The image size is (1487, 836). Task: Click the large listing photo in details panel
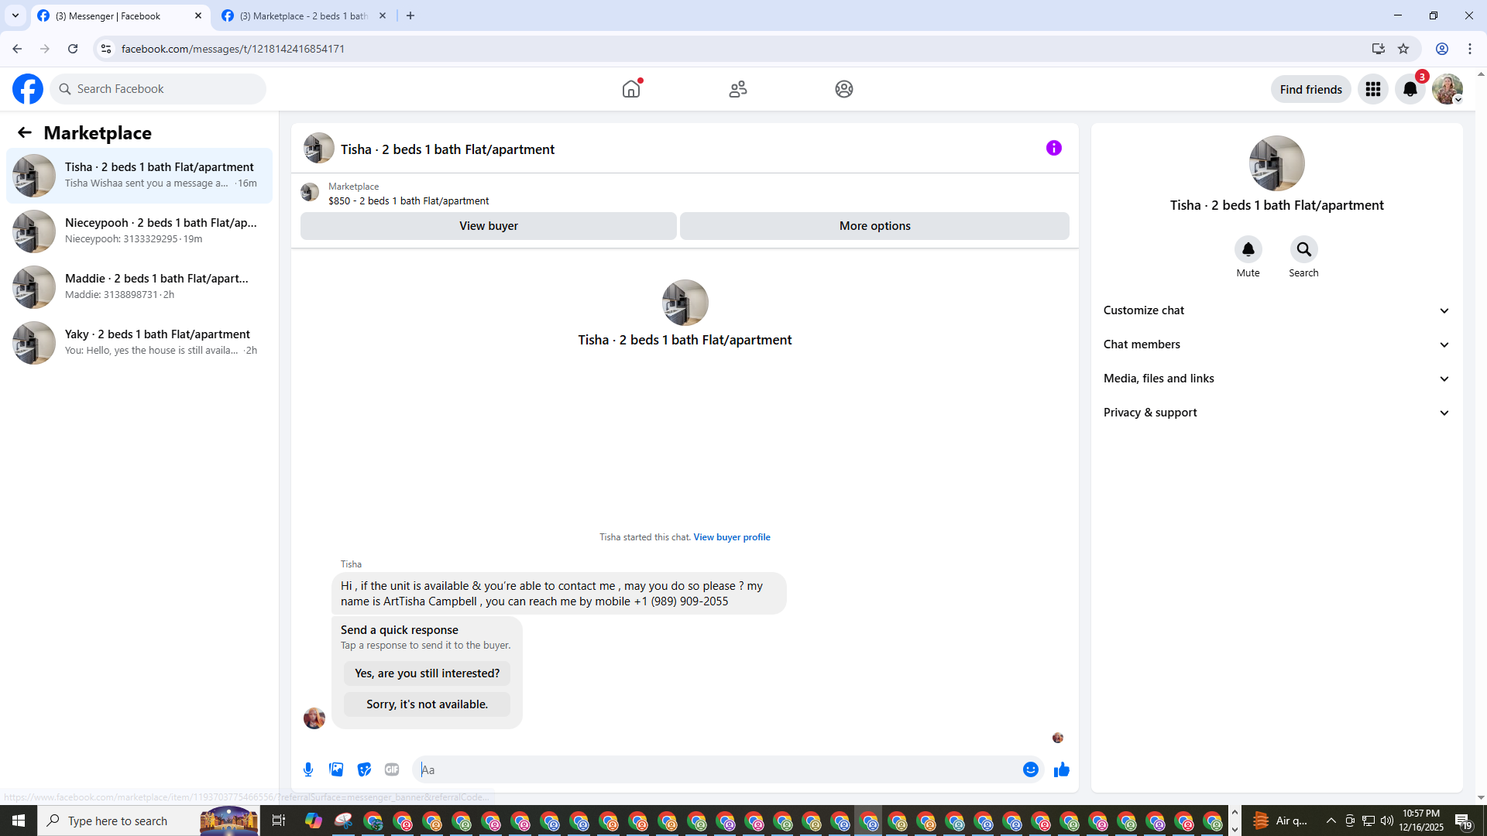[1277, 163]
